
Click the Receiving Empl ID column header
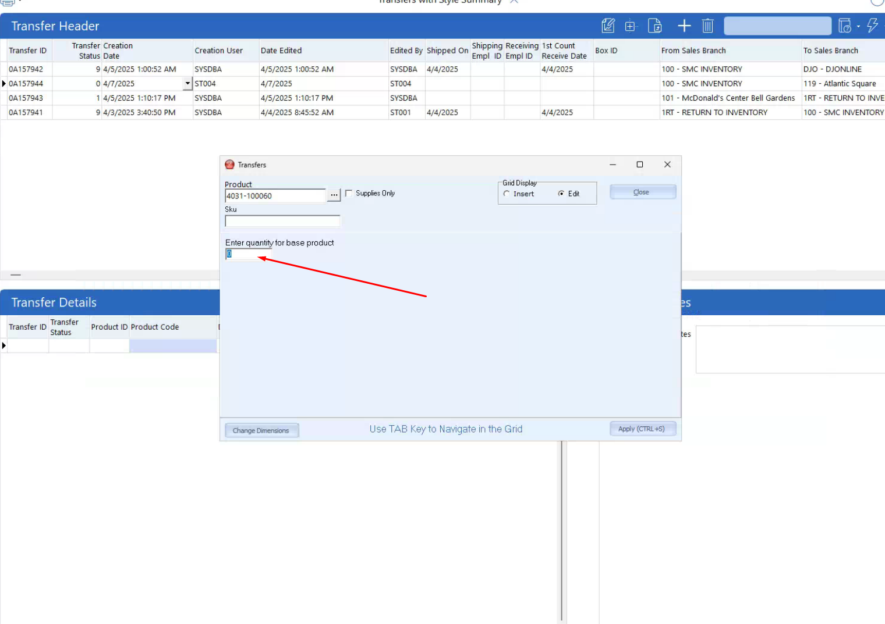point(522,51)
